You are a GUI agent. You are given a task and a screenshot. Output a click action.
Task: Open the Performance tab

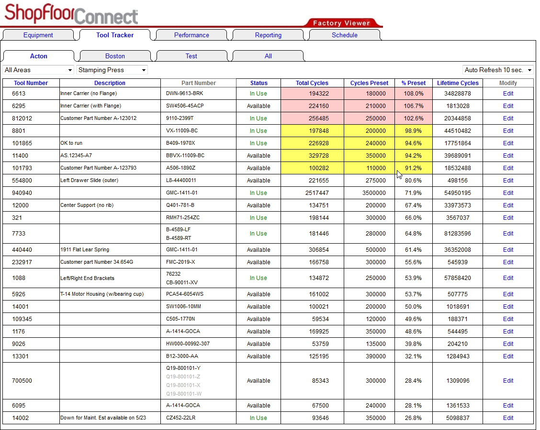[x=191, y=34]
